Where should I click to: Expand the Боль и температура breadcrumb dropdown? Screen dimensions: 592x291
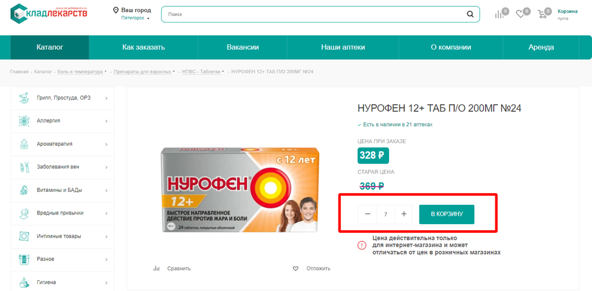(x=105, y=71)
